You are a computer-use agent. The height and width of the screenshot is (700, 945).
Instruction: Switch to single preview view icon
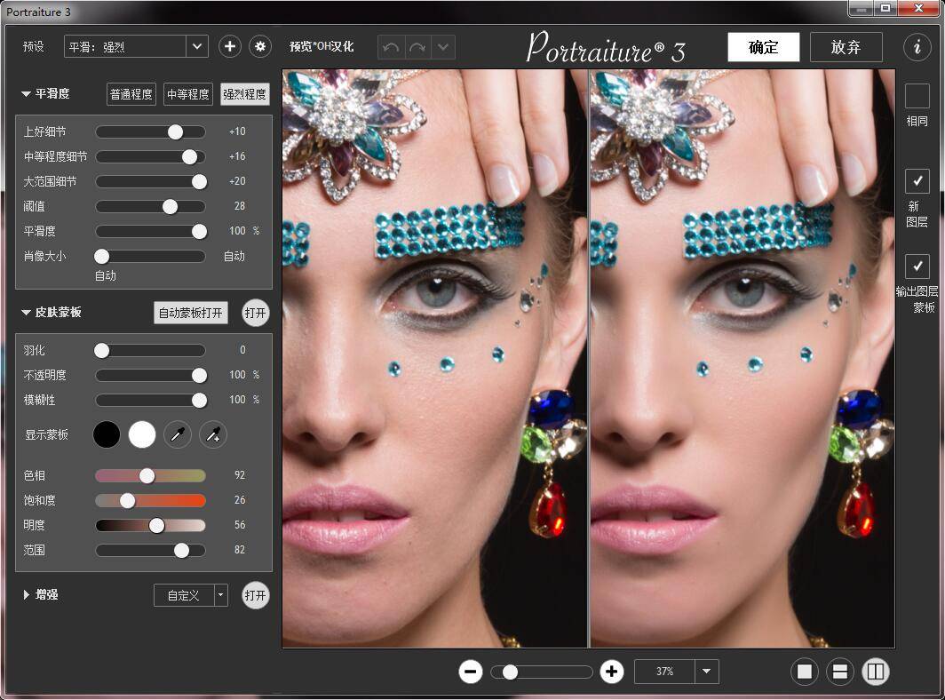click(805, 672)
